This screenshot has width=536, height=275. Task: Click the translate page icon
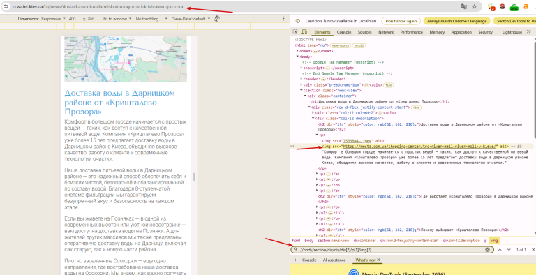coord(464,6)
